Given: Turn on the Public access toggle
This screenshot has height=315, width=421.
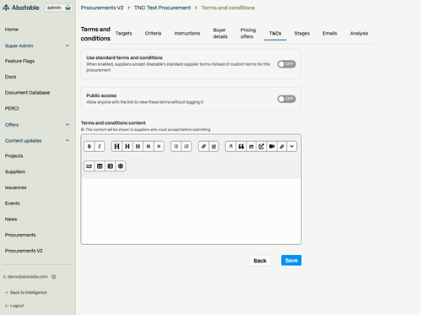Looking at the screenshot, I should 287,99.
